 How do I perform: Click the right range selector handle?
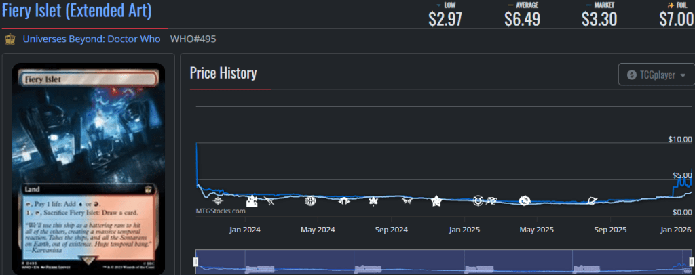coord(691,261)
